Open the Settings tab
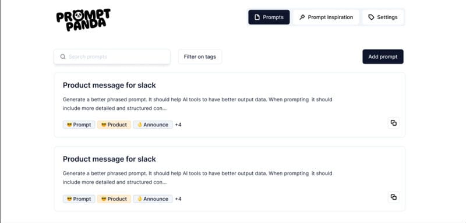The width and height of the screenshot is (466, 223). point(383,17)
